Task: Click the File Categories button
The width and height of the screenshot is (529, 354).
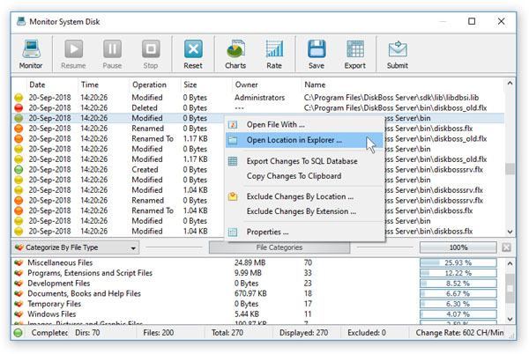Action: 279,247
